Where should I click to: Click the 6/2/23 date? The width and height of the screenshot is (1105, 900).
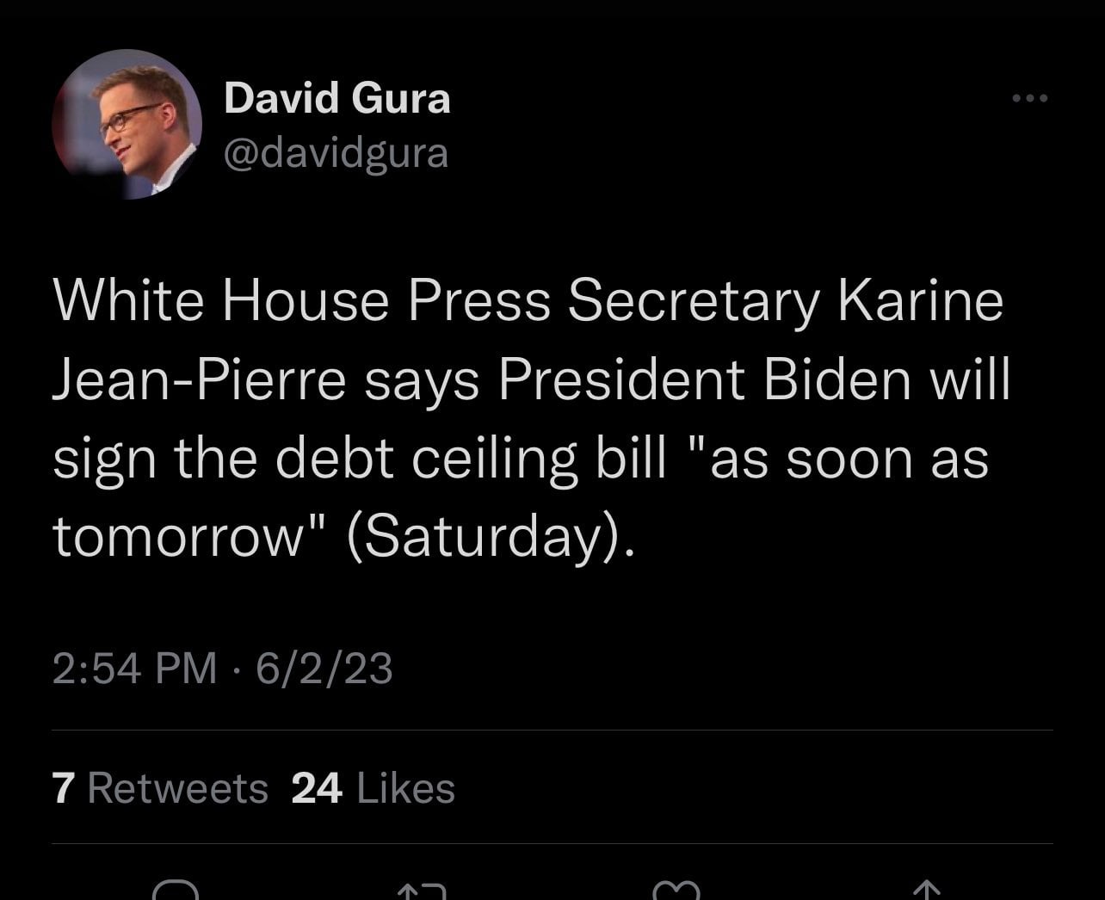coord(324,669)
